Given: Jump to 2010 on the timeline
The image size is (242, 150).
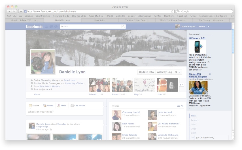Looking at the screenshot, I should 194,129.
